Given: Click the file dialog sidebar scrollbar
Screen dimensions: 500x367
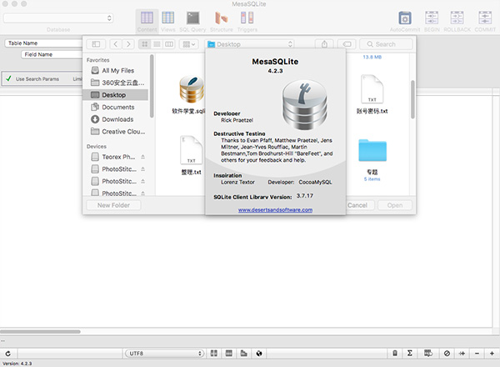Looking at the screenshot, I should click(x=152, y=86).
